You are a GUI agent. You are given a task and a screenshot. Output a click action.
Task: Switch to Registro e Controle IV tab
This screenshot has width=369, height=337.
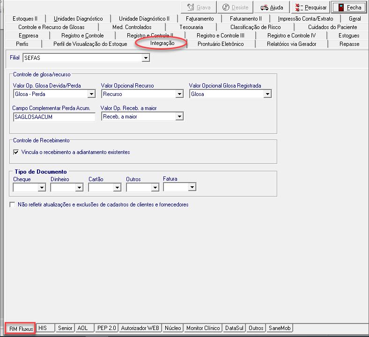291,36
